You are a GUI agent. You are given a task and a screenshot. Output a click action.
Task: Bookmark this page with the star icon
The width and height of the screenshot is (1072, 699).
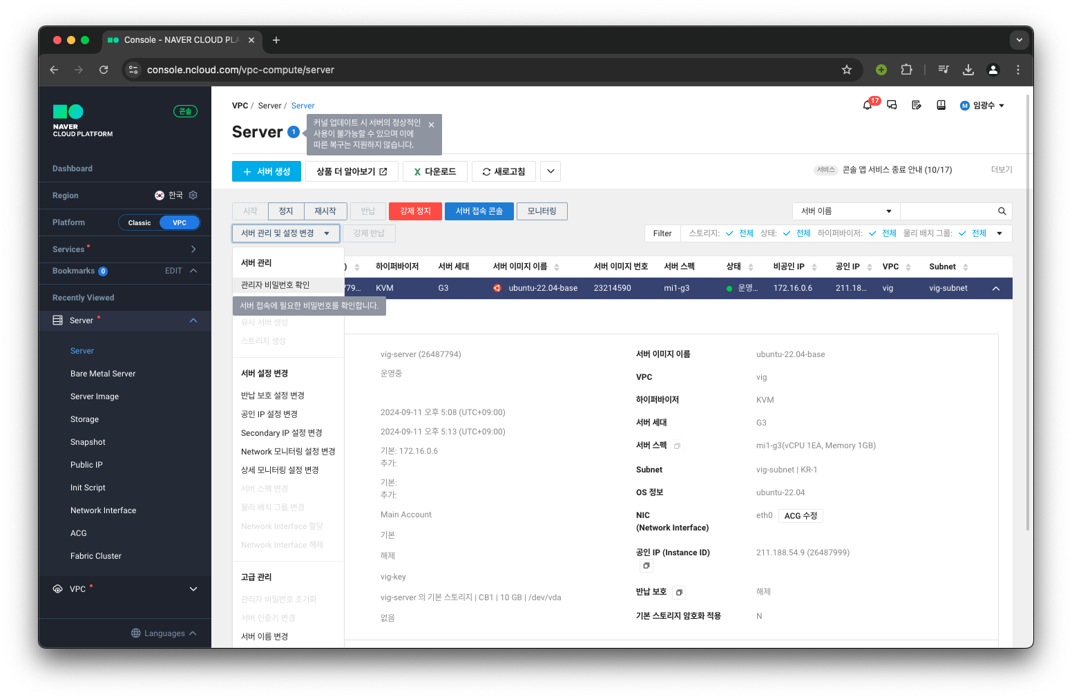pyautogui.click(x=847, y=70)
